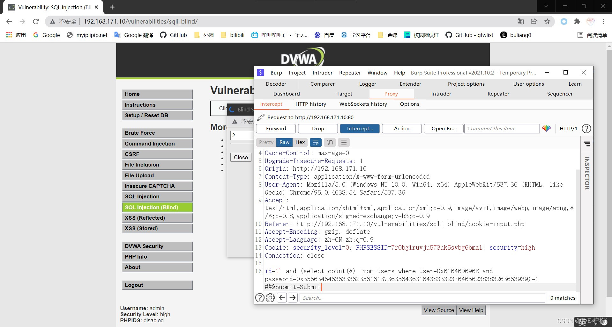Open the Help menu
Viewport: 612px width, 327px height.
[399, 73]
